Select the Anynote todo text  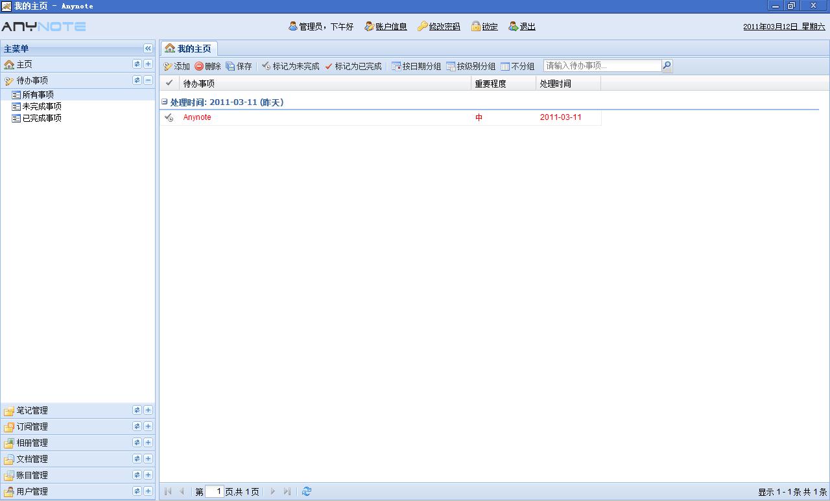(x=197, y=117)
